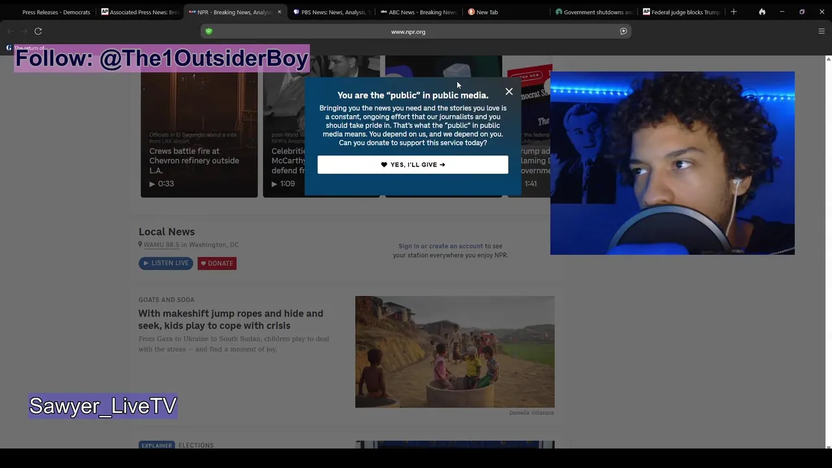
Task: Click the children playing photo thumbnail
Action: tap(455, 352)
